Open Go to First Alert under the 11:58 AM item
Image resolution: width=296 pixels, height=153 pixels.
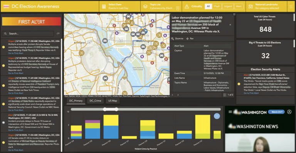(16, 53)
